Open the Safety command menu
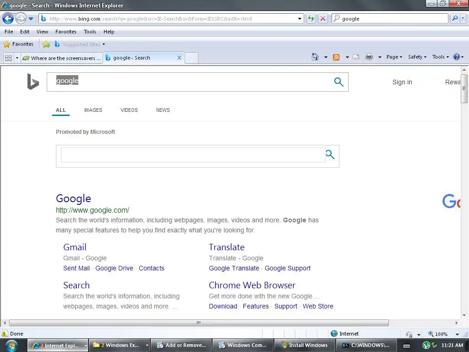469x352 pixels. (417, 57)
